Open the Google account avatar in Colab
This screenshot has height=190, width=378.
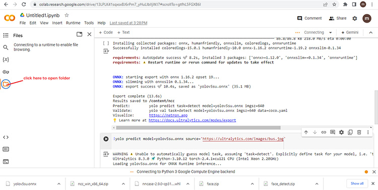(367, 18)
